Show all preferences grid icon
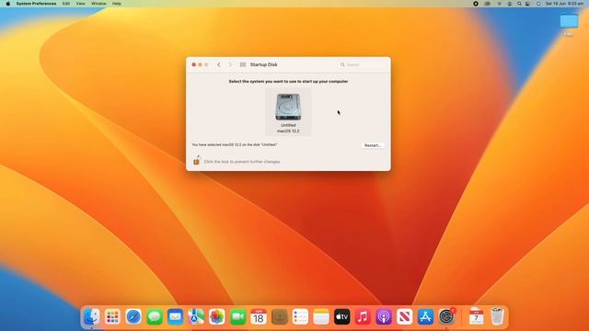This screenshot has width=589, height=331. (243, 64)
